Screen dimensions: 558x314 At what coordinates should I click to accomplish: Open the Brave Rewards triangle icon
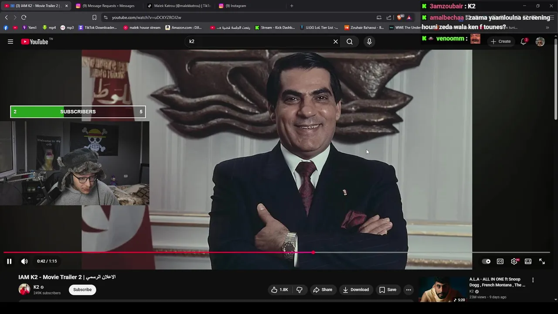[x=409, y=17]
